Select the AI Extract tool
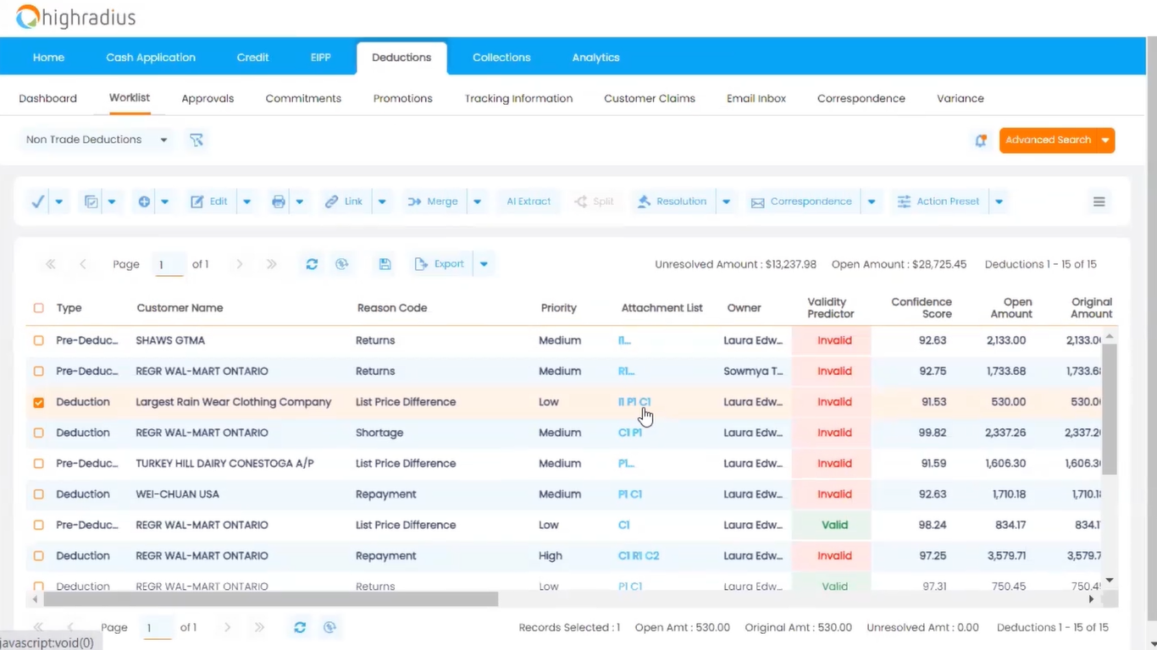This screenshot has height=650, width=1157. (529, 201)
